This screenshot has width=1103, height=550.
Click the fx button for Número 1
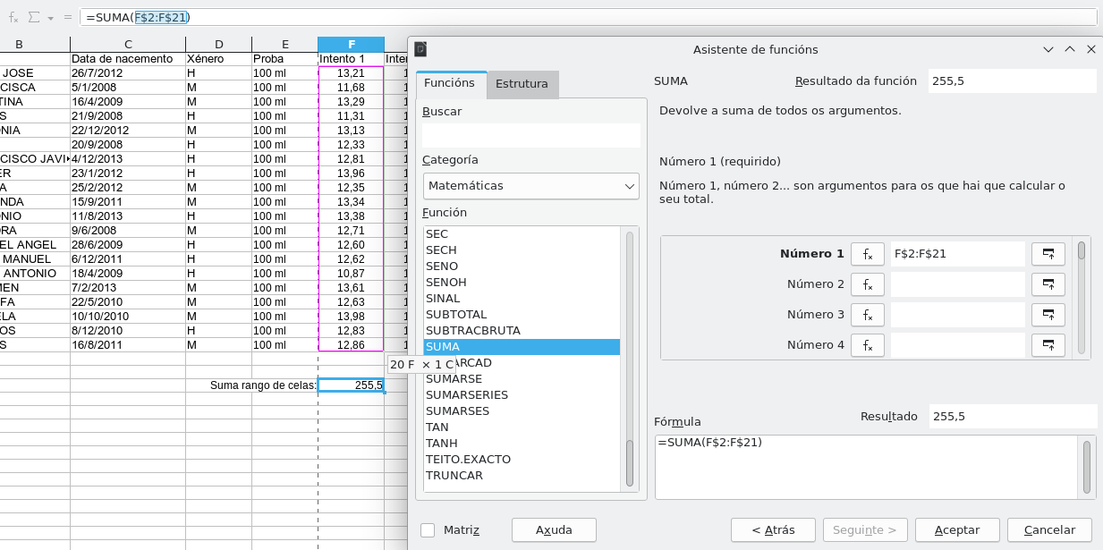click(x=867, y=254)
